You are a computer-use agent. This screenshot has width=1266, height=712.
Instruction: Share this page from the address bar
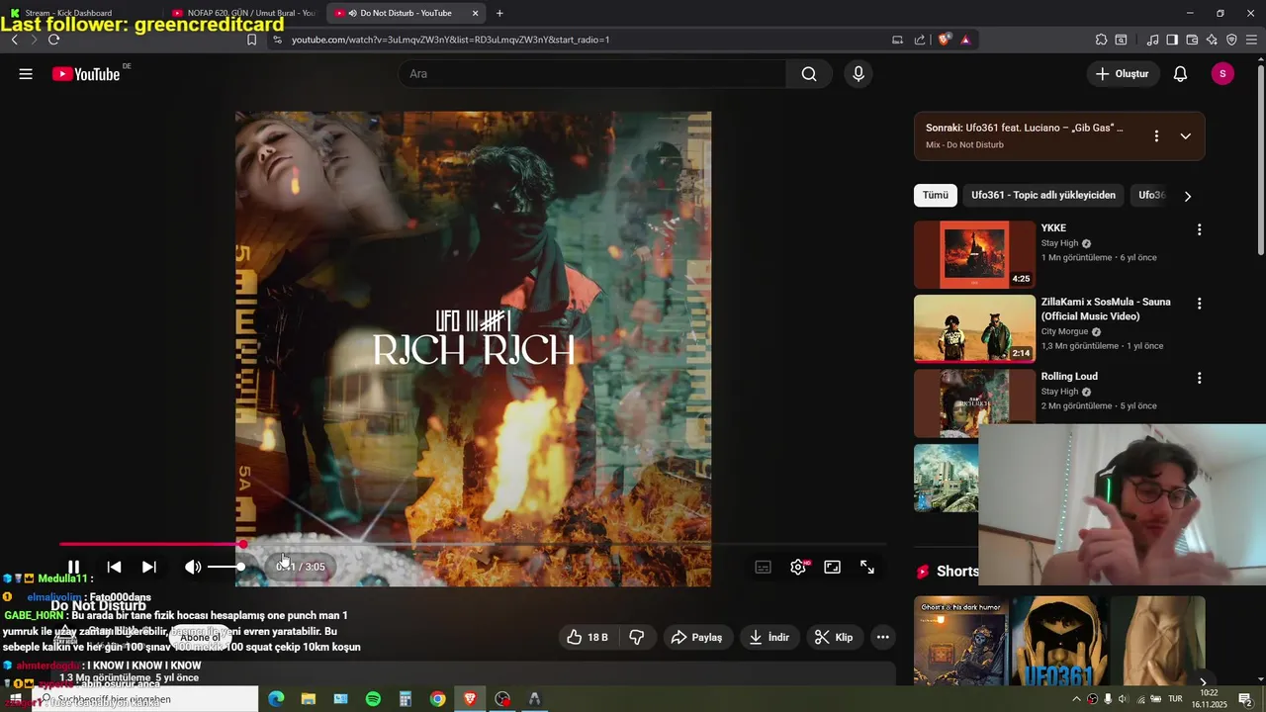click(920, 40)
